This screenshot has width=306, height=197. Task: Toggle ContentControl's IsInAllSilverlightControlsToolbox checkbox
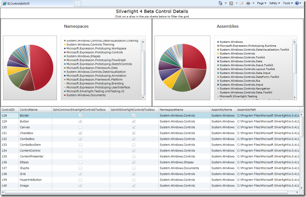click(134, 151)
